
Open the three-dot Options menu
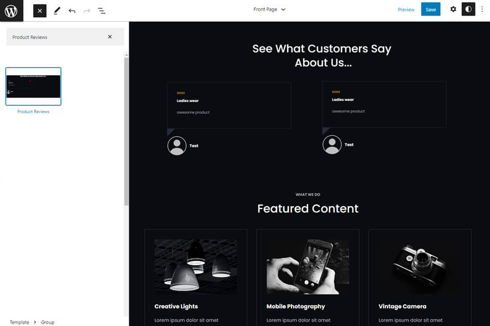(483, 9)
